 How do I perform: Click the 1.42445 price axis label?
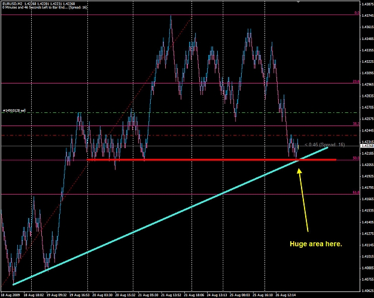[x=367, y=130]
